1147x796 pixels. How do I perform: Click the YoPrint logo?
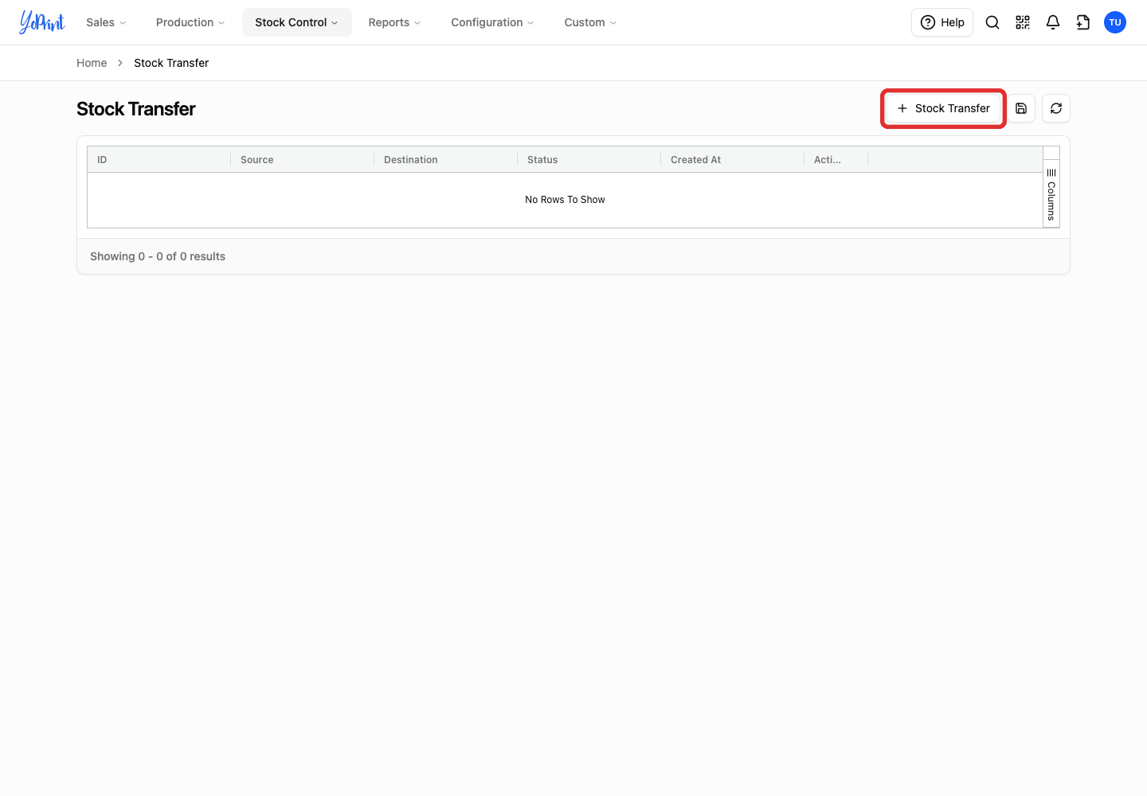(42, 22)
